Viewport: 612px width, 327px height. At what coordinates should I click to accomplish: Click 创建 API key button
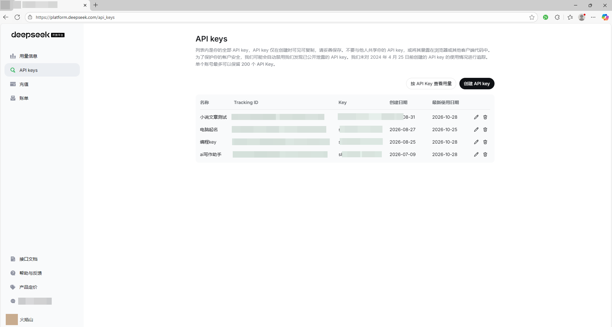click(477, 84)
